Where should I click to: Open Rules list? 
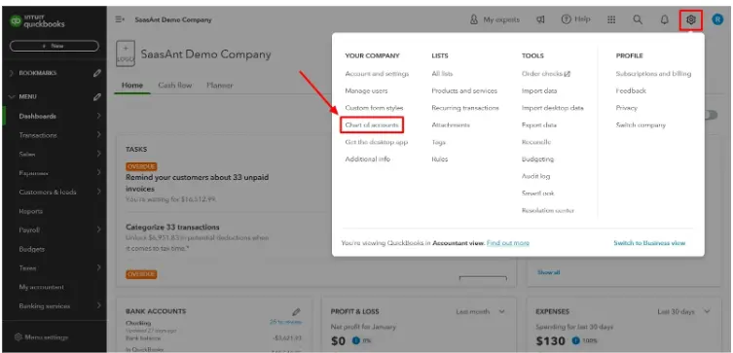coord(439,159)
